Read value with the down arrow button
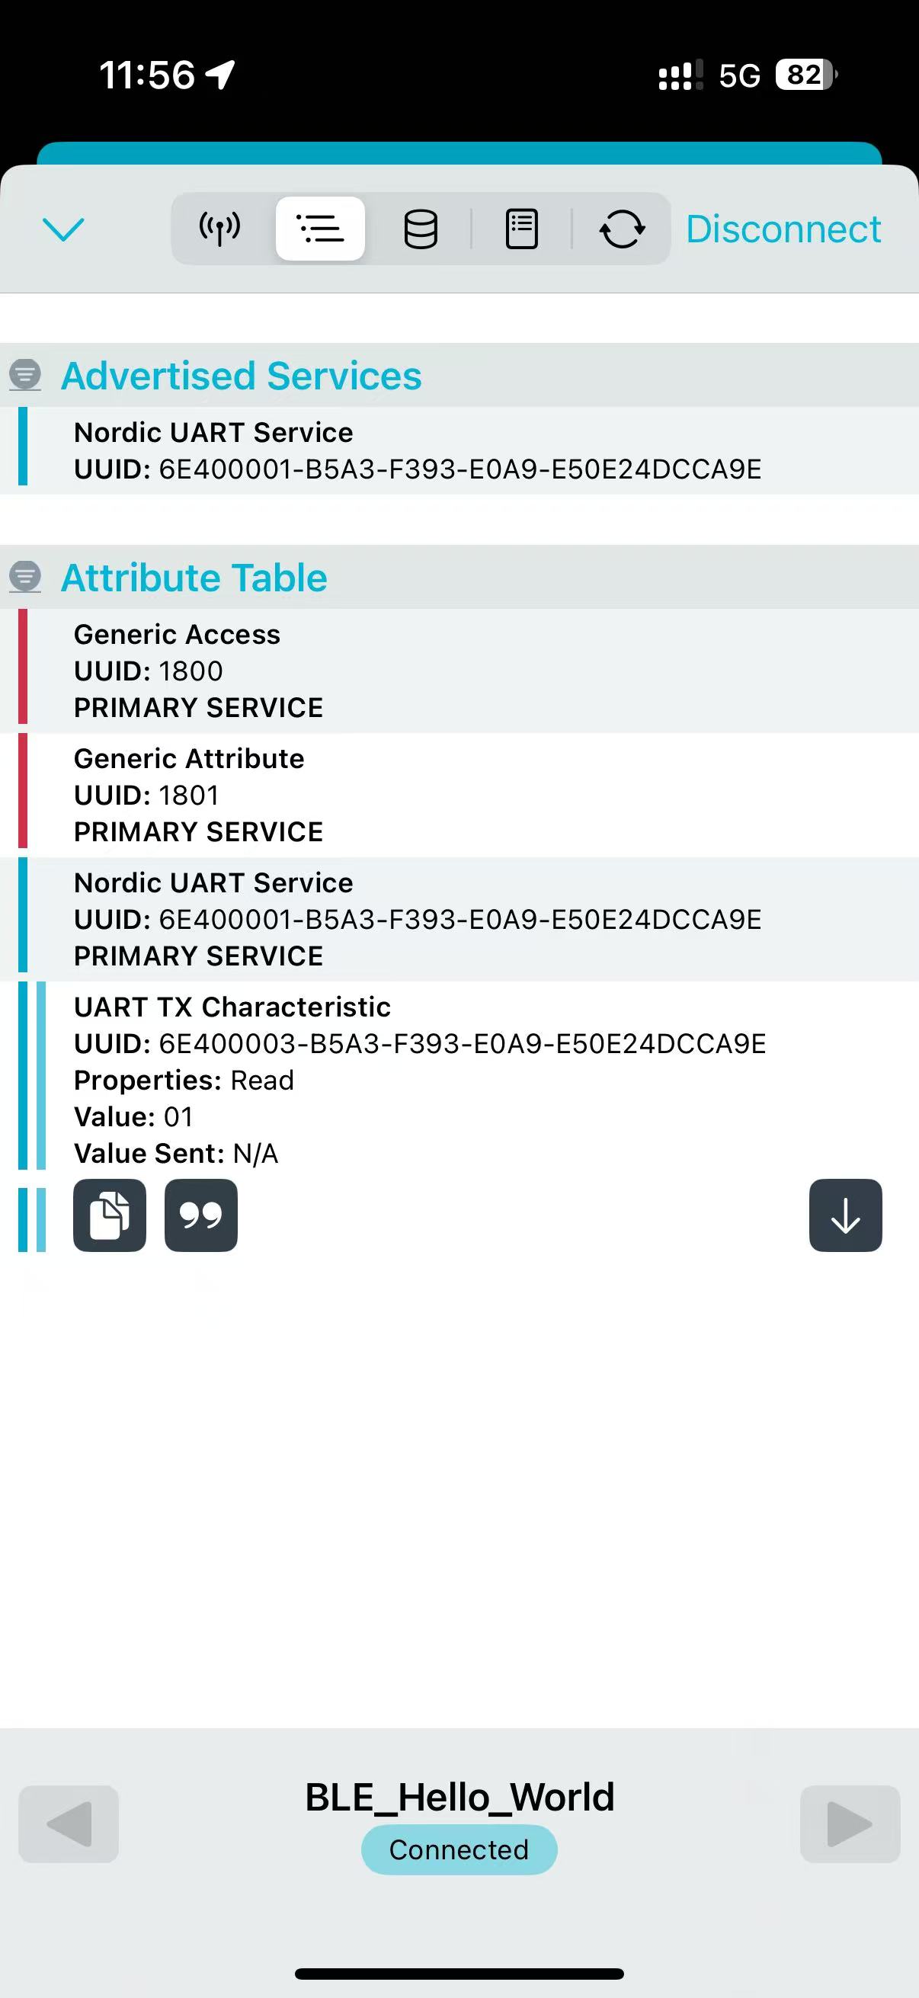Screen dimensions: 919x1998 (845, 1215)
